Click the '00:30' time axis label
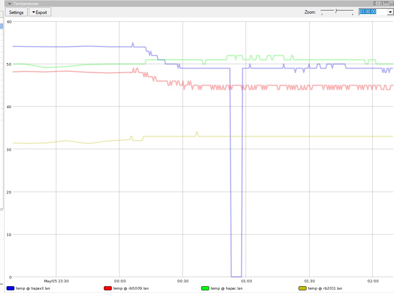Screen dimensions: 394x293 tap(183, 281)
